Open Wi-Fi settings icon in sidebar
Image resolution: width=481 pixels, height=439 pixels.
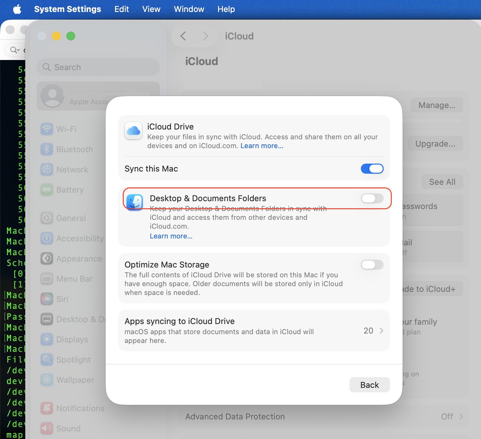point(47,129)
